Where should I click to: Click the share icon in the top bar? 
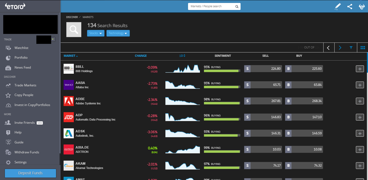[350, 6]
